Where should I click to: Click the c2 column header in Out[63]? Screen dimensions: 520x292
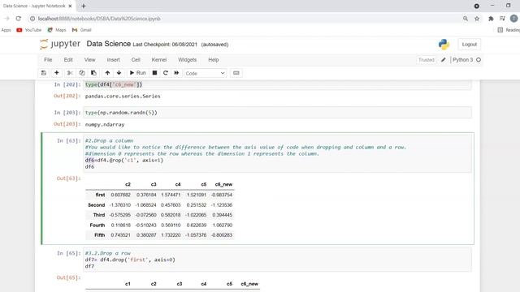(128, 184)
